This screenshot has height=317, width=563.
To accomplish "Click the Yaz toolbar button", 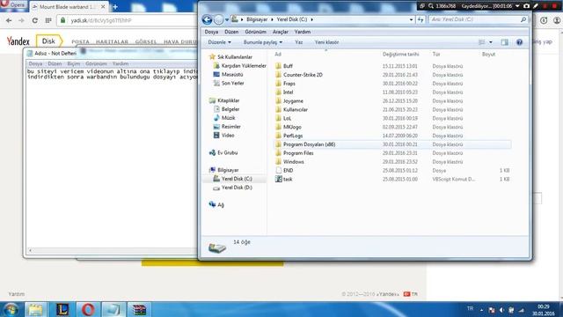I will coord(299,42).
